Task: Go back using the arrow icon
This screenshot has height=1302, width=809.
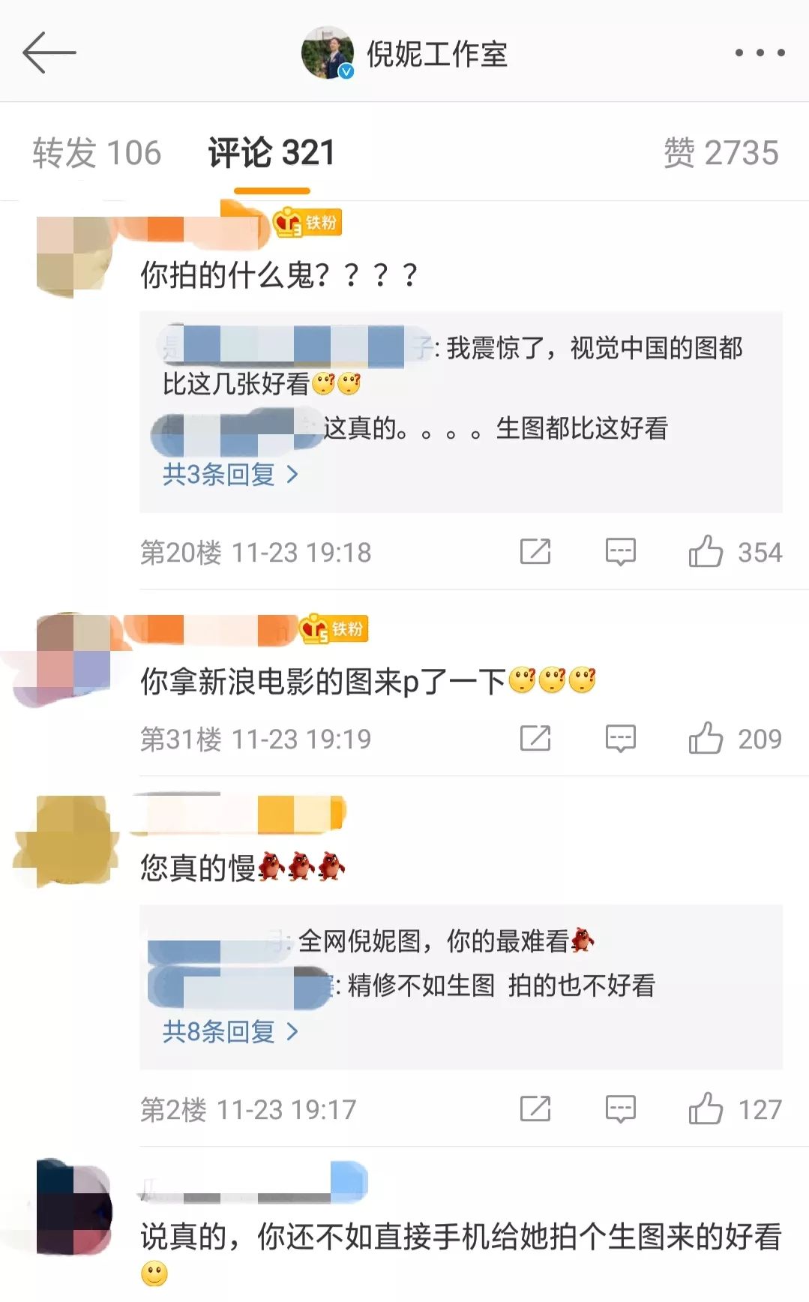Action: (49, 52)
